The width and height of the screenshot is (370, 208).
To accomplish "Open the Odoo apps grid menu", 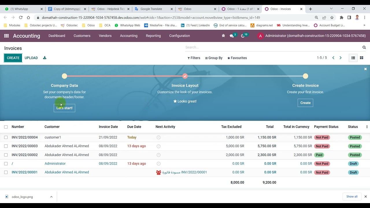I will [6, 36].
